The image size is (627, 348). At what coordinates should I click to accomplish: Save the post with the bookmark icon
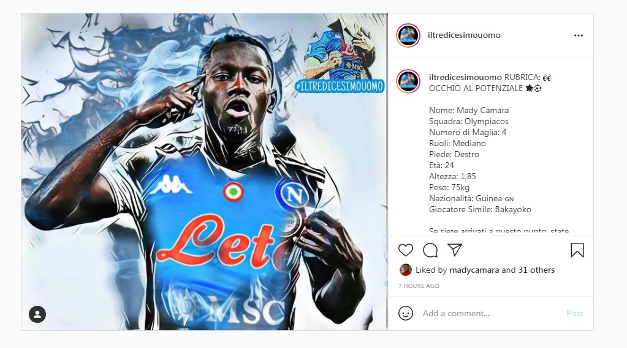point(577,250)
